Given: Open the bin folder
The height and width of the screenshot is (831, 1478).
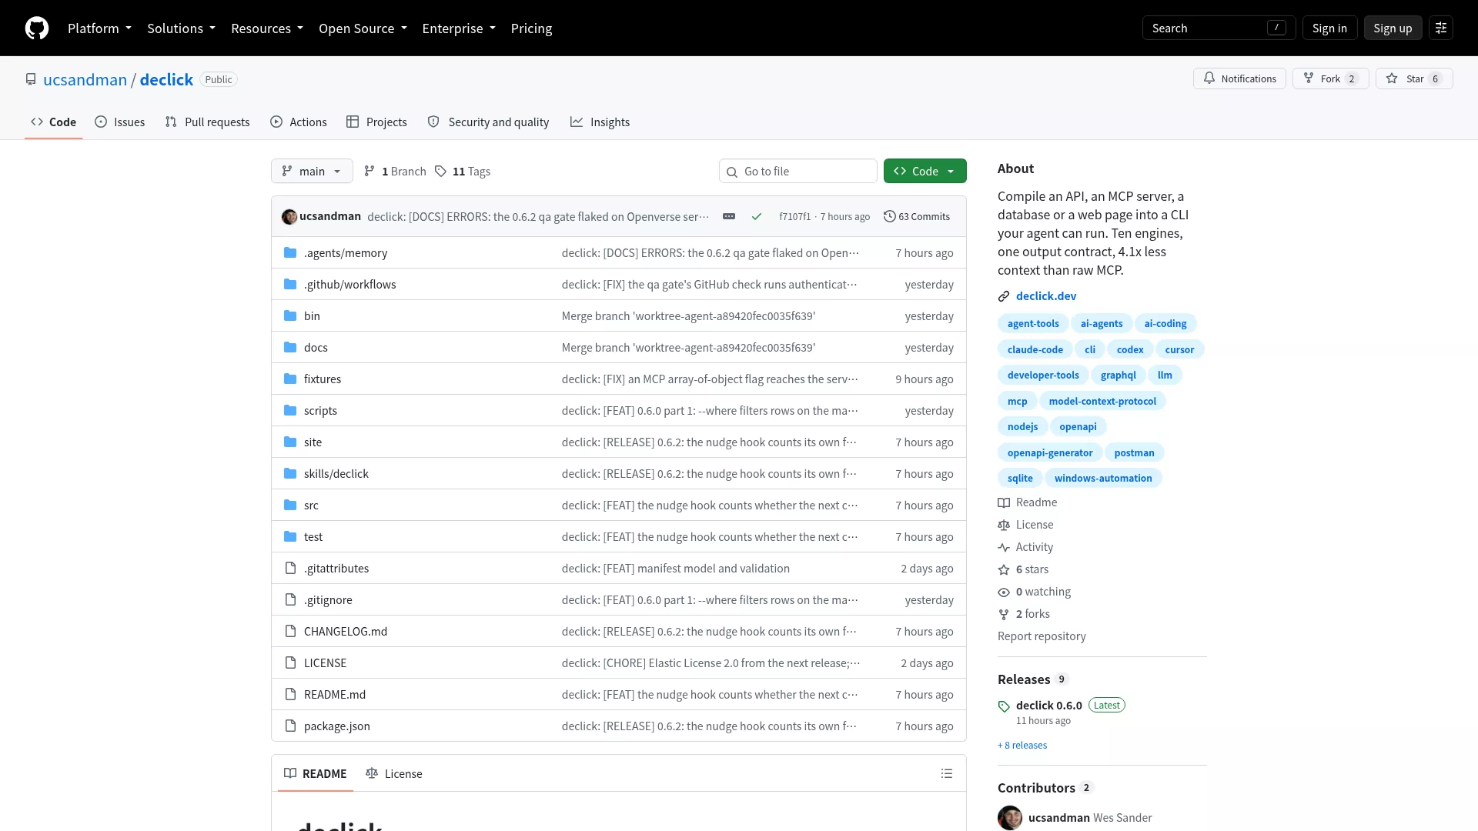Looking at the screenshot, I should (312, 316).
